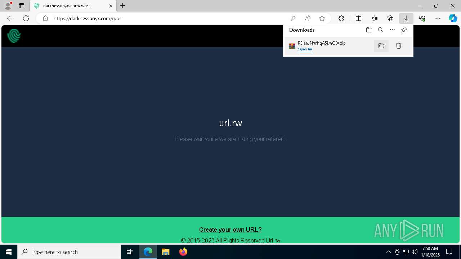This screenshot has width=461, height=259.
Task: Open password manager key icon
Action: click(x=293, y=18)
